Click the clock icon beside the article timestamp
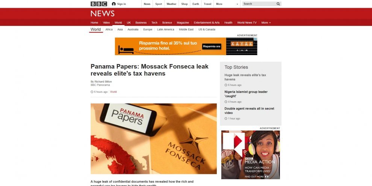 pyautogui.click(x=92, y=92)
